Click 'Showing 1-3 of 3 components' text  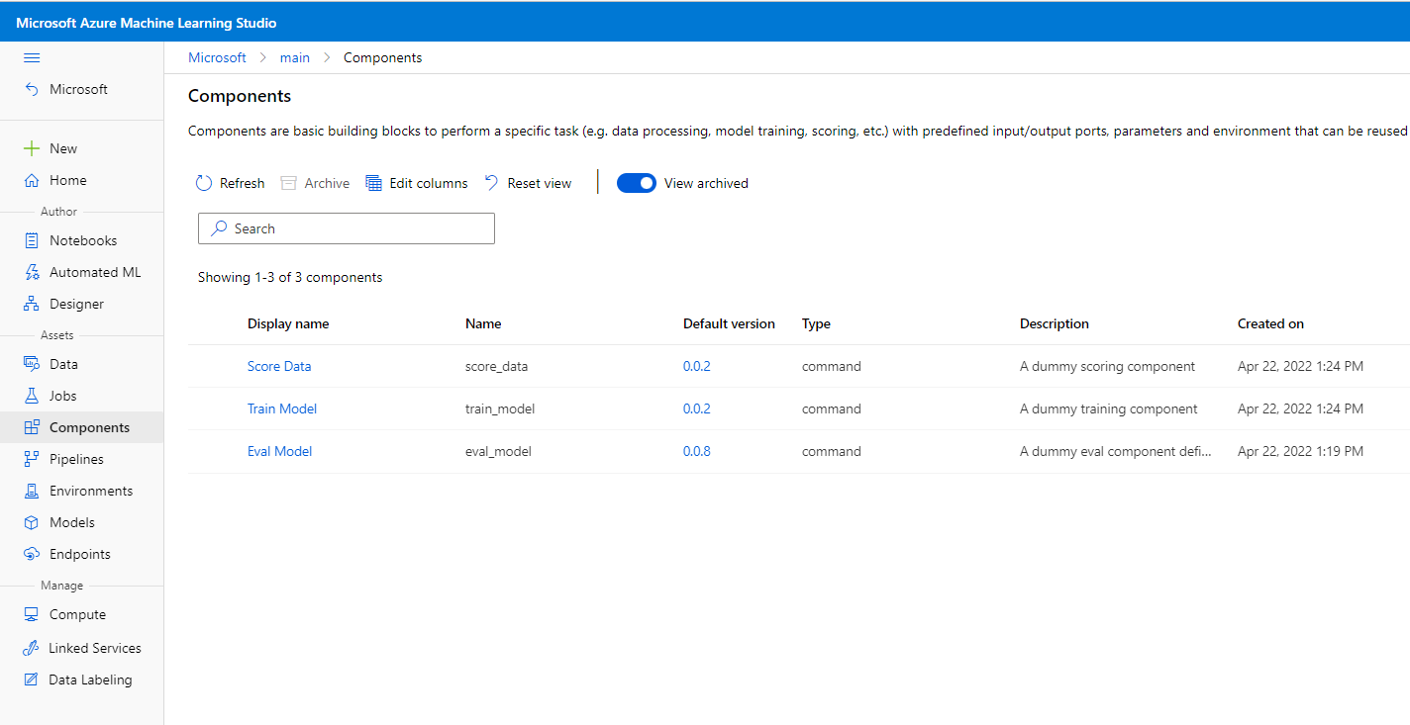[x=290, y=277]
